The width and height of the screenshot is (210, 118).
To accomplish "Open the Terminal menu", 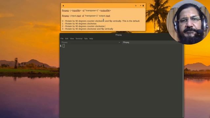I will pos(79,39).
